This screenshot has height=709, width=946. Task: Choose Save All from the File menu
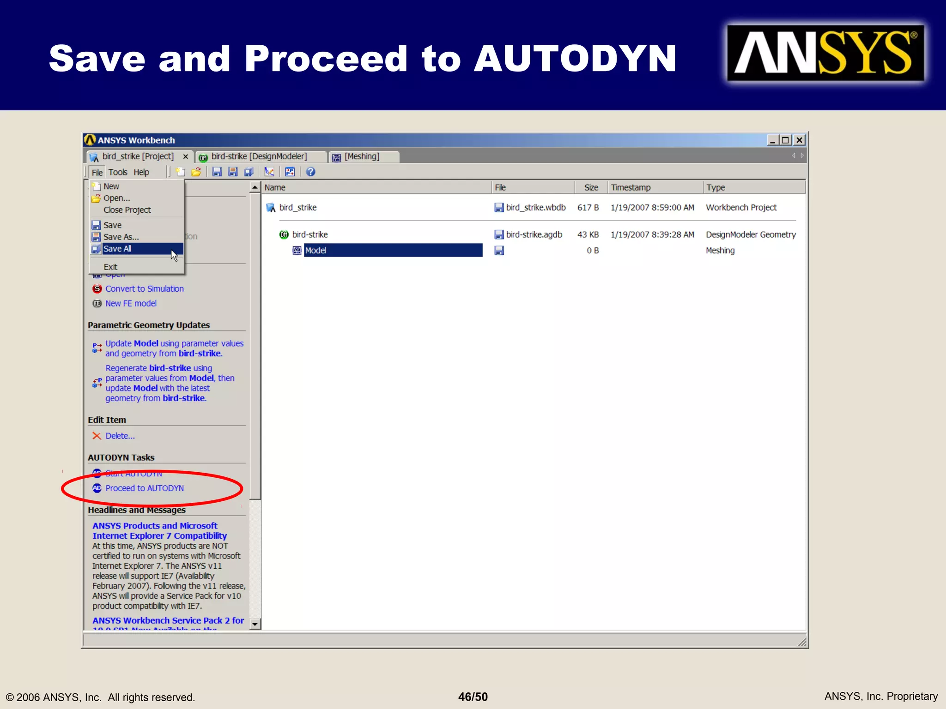[137, 248]
